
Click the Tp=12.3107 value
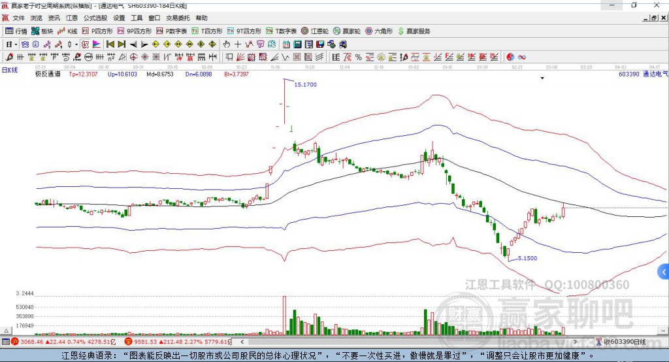click(x=83, y=74)
